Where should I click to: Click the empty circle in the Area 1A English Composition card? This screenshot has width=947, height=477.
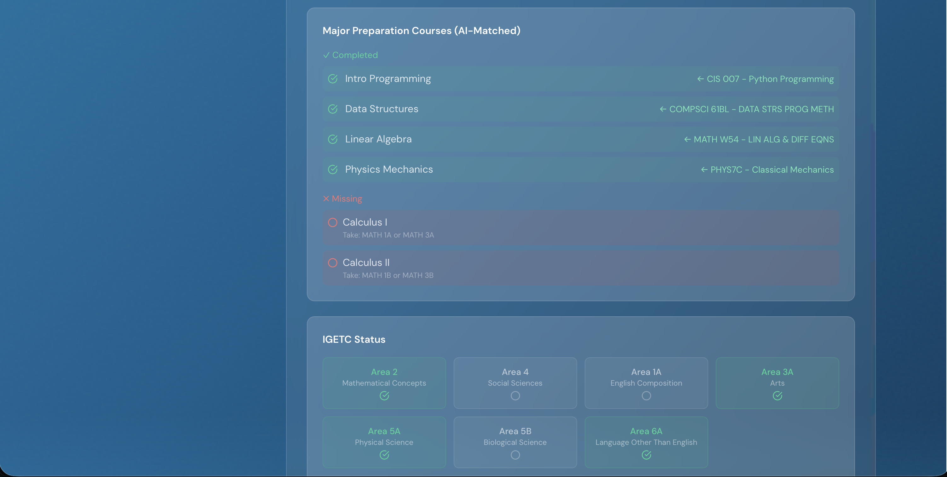click(646, 396)
